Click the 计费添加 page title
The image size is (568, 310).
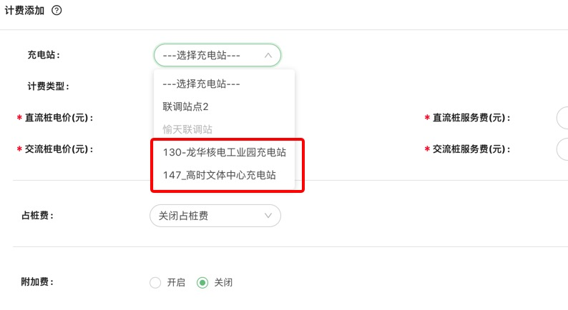[x=25, y=10]
